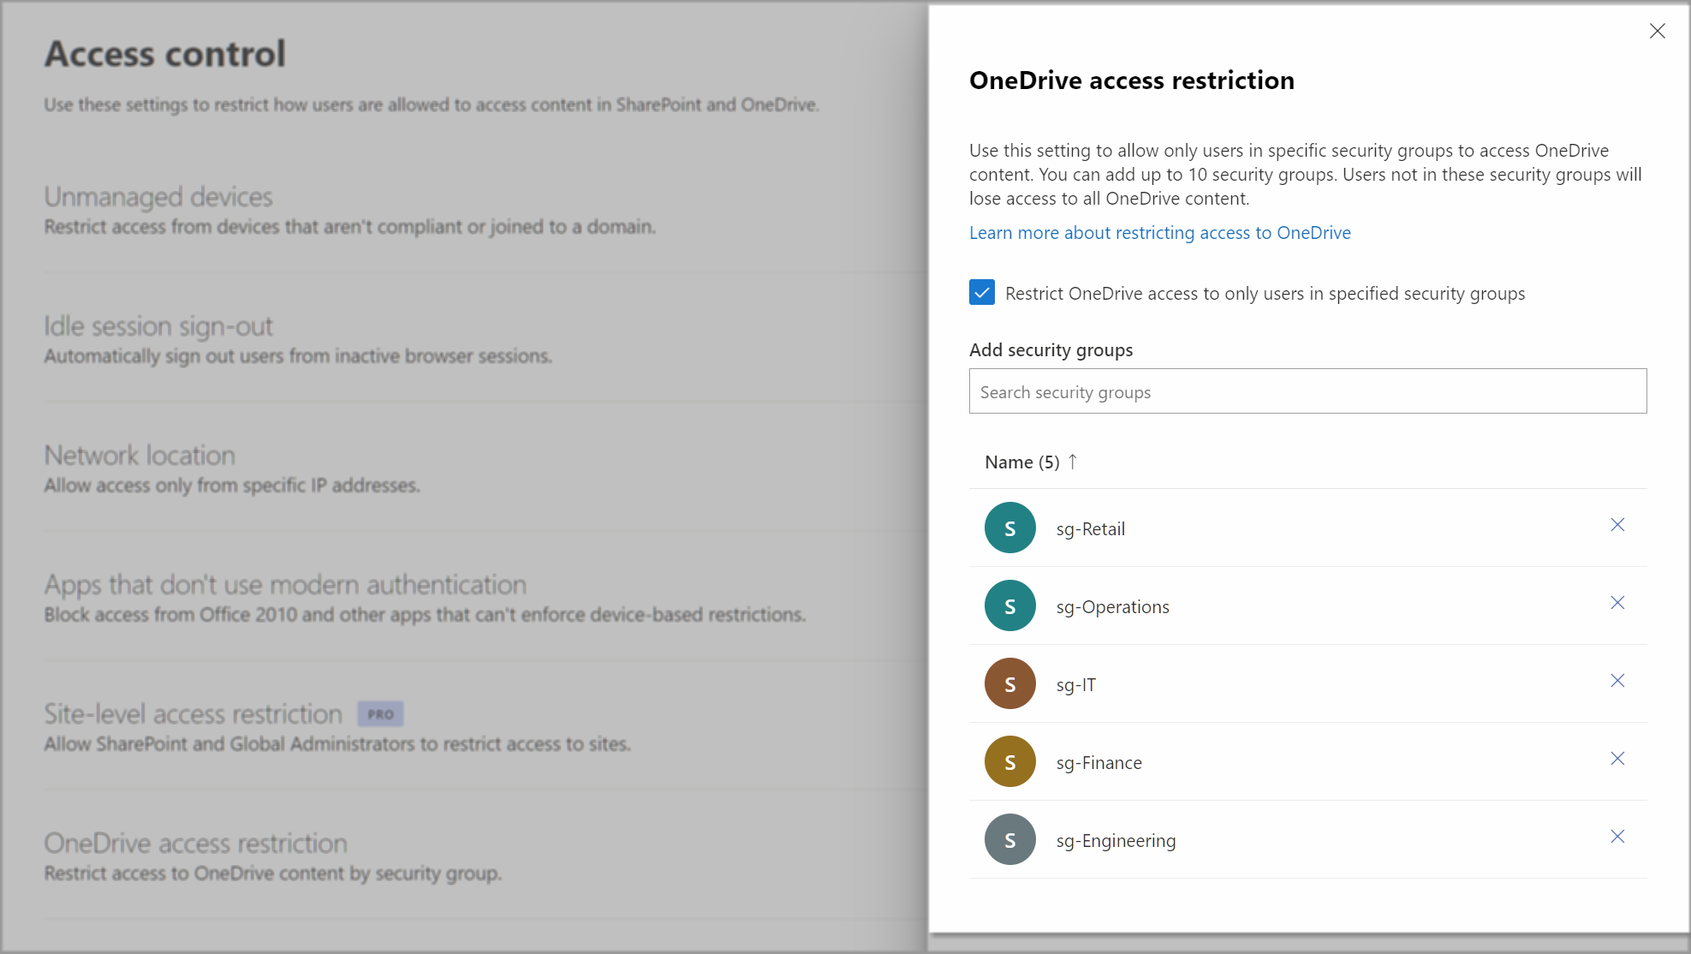This screenshot has width=1691, height=954.
Task: Remove sg-Engineering security group
Action: tap(1617, 837)
